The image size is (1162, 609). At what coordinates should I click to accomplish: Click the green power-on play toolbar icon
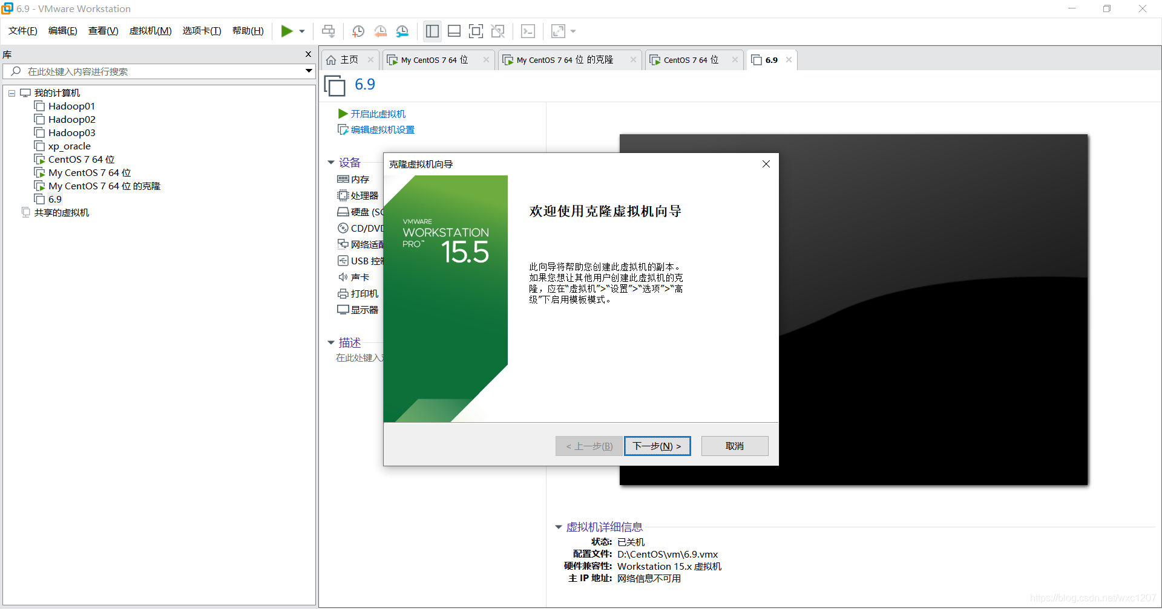287,31
